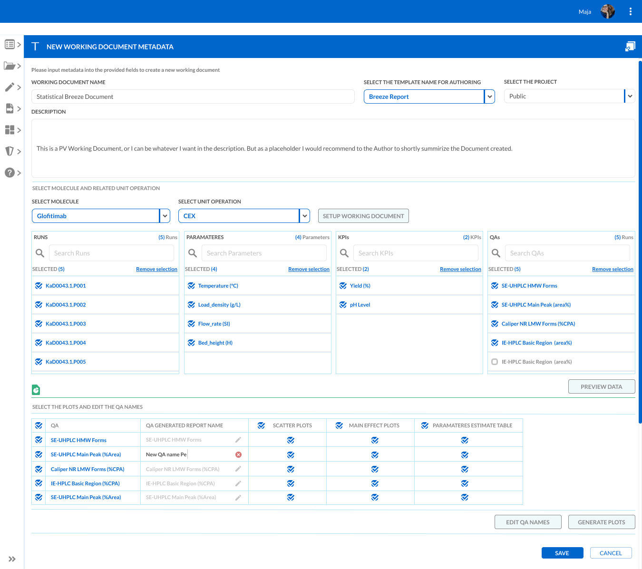Open the project dropdown showing Public
642x569 pixels.
pos(630,96)
